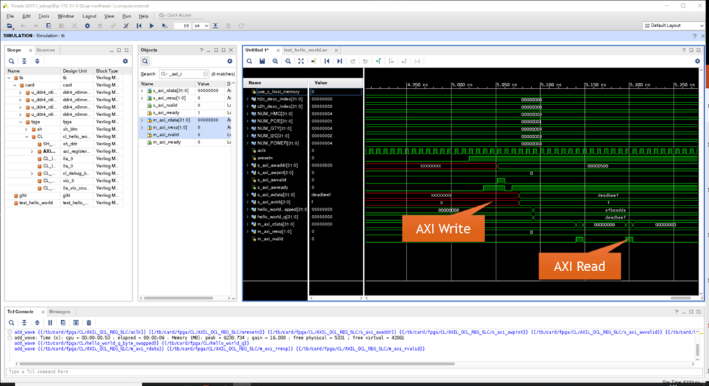Run simulation for the specified time
This screenshot has height=386, width=709.
click(x=165, y=26)
